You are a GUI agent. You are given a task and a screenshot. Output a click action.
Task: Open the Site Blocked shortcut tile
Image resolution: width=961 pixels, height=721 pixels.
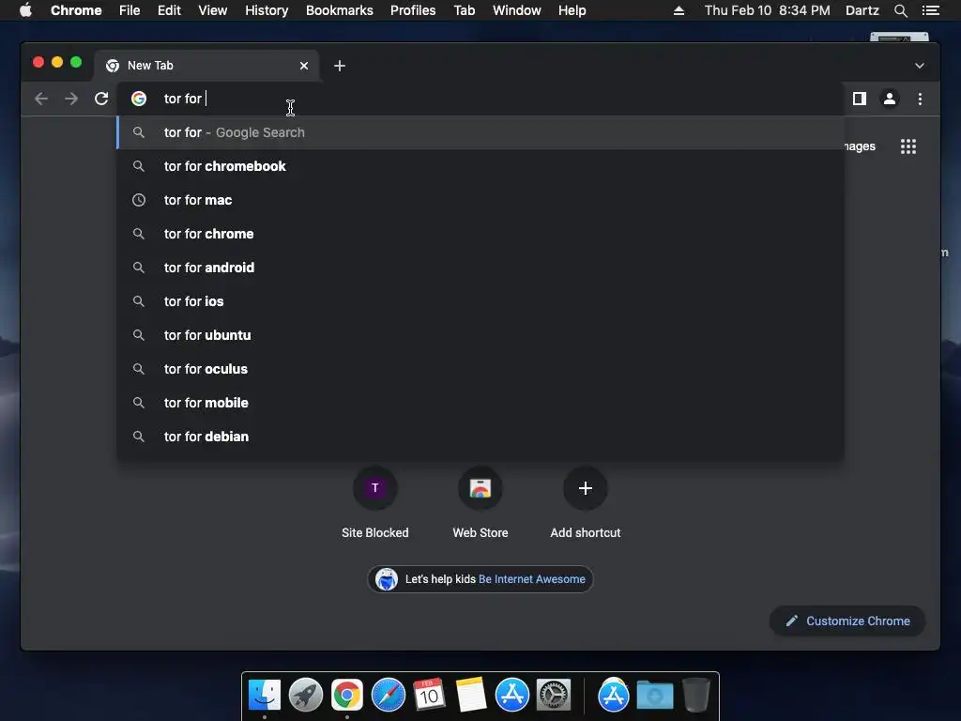375,503
